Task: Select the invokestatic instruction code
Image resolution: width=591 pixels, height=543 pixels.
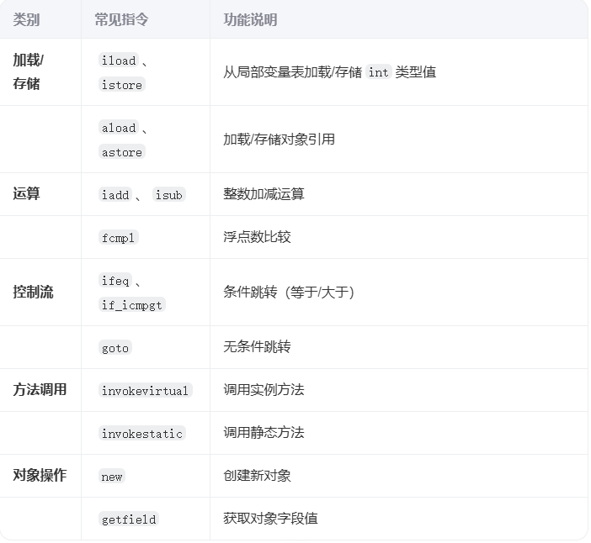Action: click(142, 433)
